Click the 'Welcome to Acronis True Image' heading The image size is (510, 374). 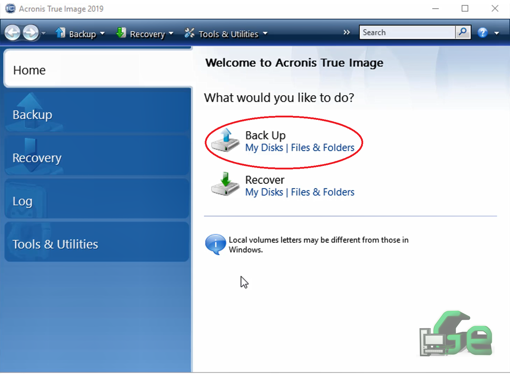click(x=294, y=63)
